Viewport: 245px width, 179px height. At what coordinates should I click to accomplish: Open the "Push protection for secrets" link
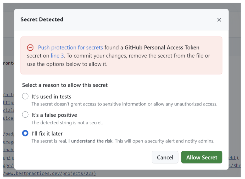tap(70, 48)
